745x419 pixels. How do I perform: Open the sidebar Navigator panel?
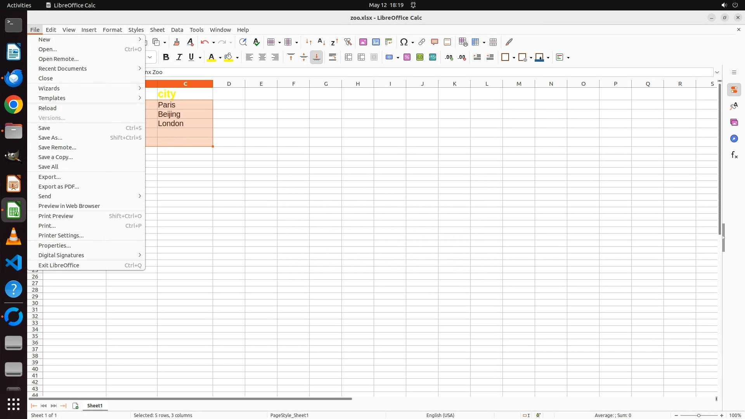tap(734, 139)
